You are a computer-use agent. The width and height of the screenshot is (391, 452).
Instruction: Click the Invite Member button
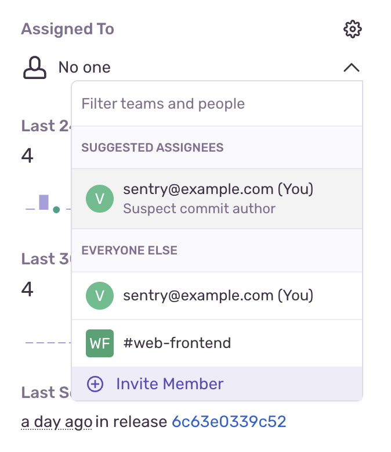click(169, 384)
